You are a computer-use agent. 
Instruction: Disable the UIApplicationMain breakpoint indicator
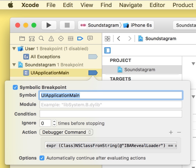[93, 73]
